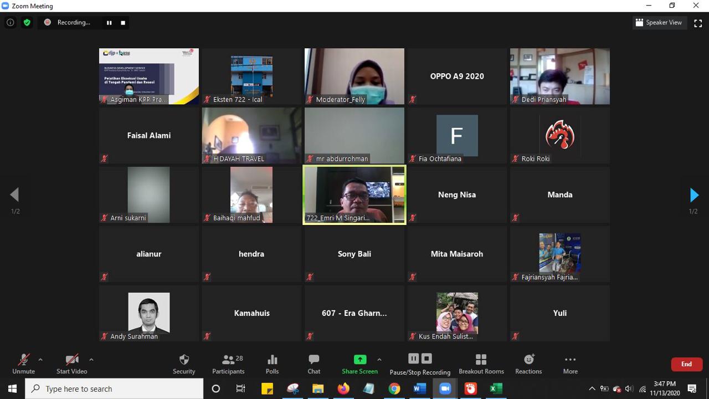
Task: Start video camera
Action: pyautogui.click(x=71, y=364)
